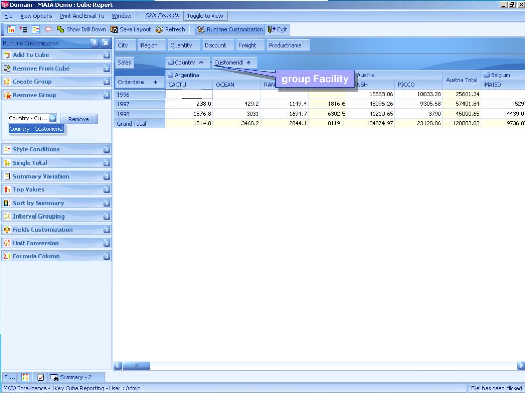This screenshot has height=393, width=525.
Task: Click the Remove button
Action: click(x=78, y=119)
